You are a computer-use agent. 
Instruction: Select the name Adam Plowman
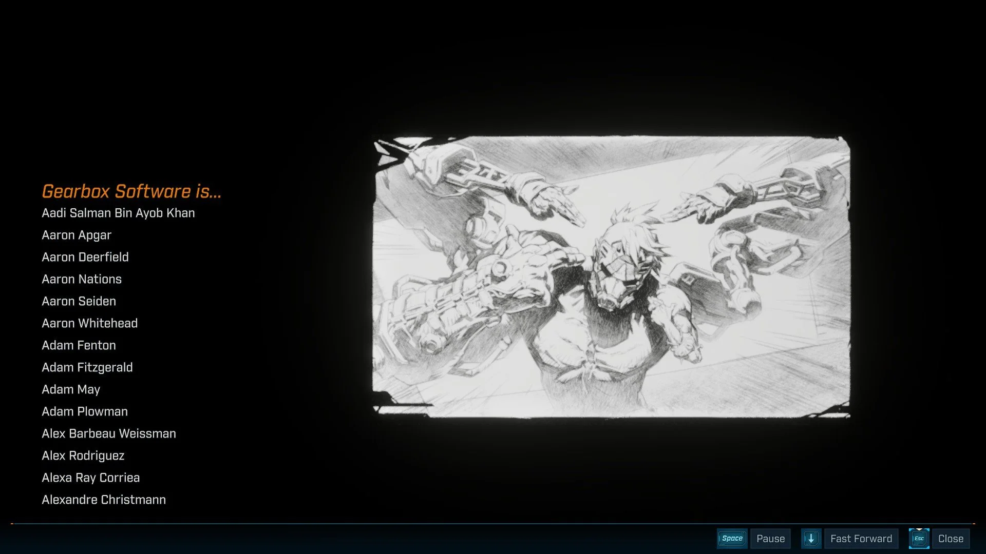coord(85,411)
